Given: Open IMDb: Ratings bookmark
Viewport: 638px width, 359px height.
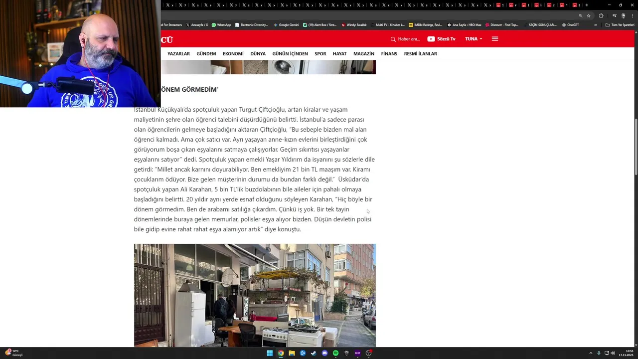Looking at the screenshot, I should pyautogui.click(x=425, y=25).
